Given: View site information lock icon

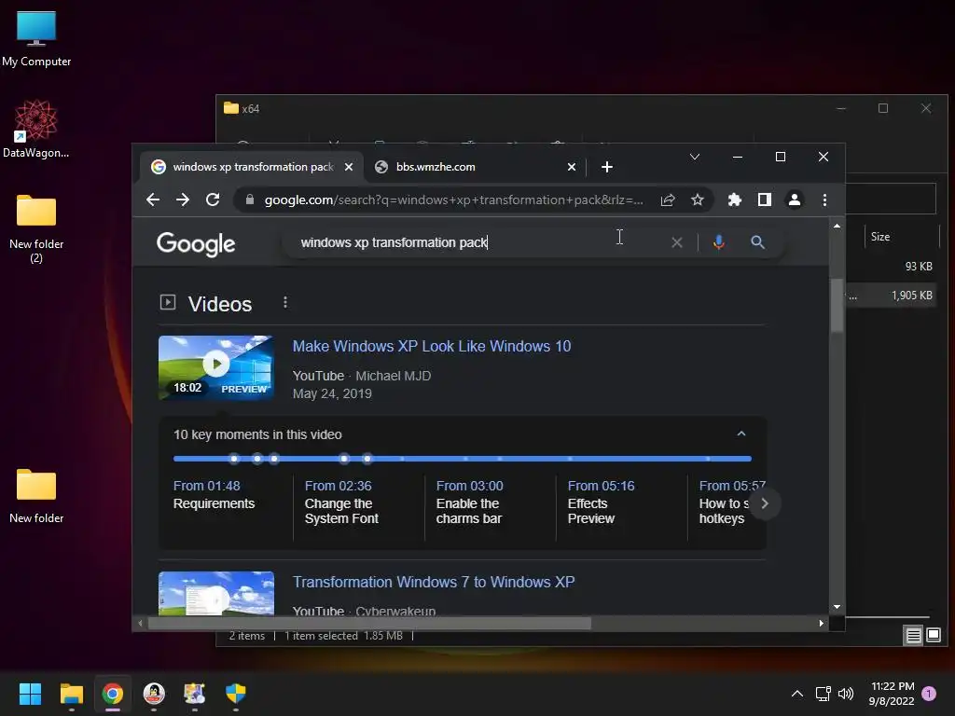Looking at the screenshot, I should tap(250, 200).
